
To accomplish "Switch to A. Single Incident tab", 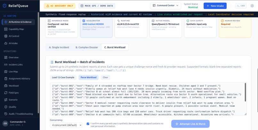I will 59,47.
